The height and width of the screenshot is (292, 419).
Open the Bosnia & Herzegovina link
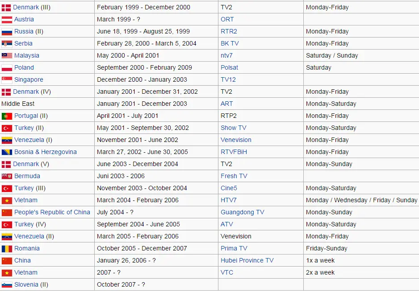click(x=46, y=152)
